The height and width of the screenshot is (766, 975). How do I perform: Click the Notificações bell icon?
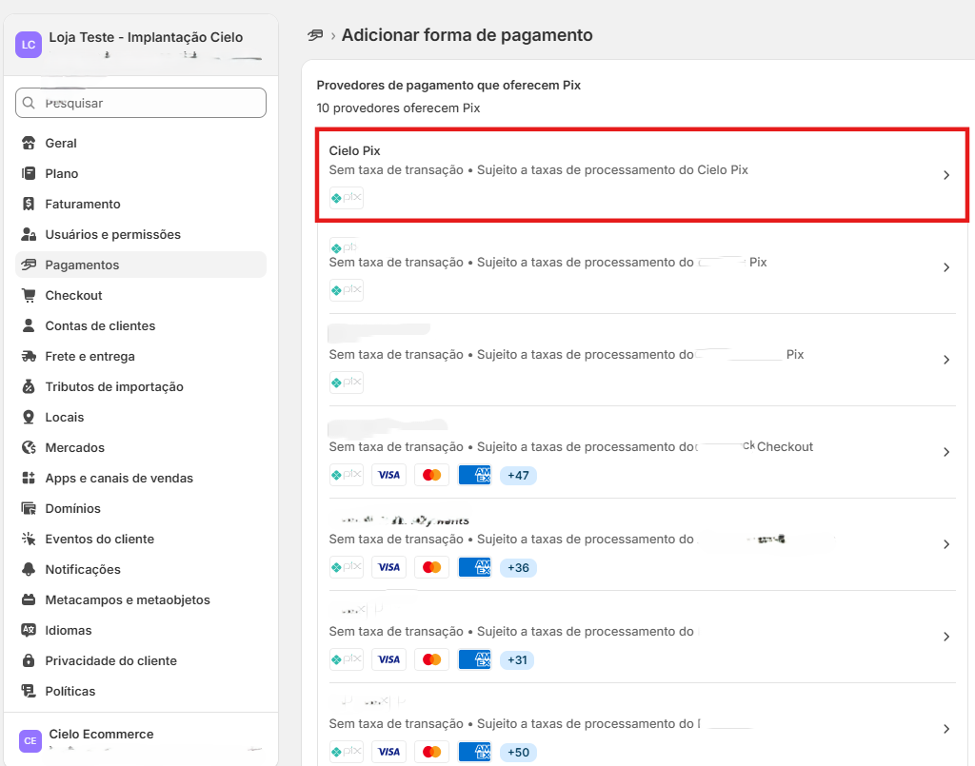tap(29, 569)
